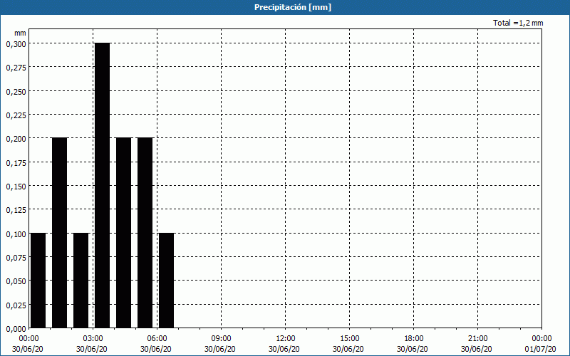Click the 06:00 time axis label
The width and height of the screenshot is (570, 356).
[157, 339]
